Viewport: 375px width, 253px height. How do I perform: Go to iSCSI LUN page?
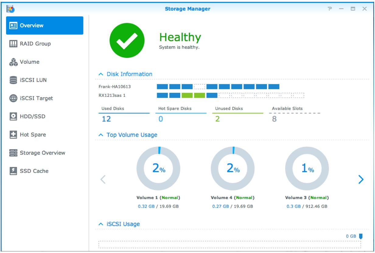pyautogui.click(x=45, y=80)
